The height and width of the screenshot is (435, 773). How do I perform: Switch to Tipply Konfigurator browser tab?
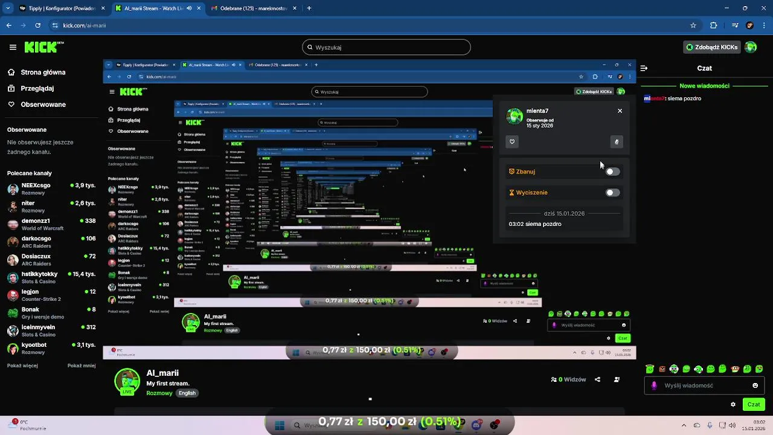coord(62,8)
